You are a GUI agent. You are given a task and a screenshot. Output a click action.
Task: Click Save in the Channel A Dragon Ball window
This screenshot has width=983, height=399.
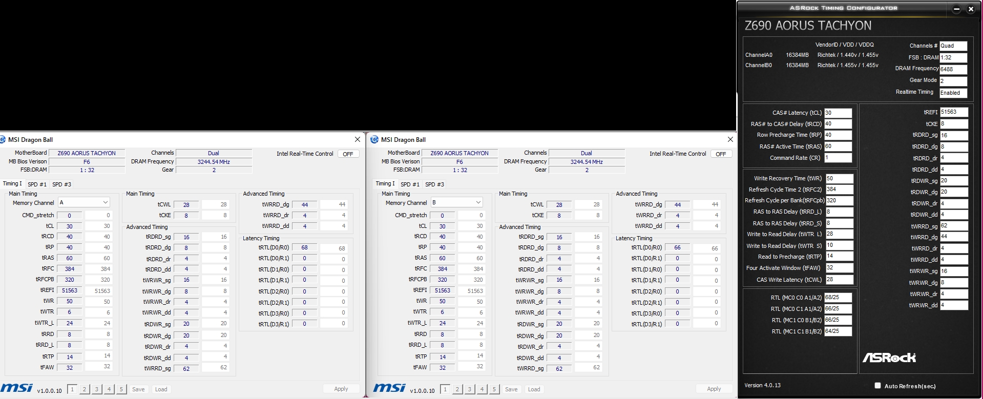point(138,389)
